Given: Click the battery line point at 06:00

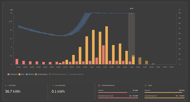Looking at the screenshot, I should coord(58,36).
